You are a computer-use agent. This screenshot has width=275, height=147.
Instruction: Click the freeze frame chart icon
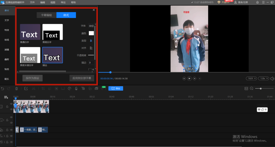63,88
